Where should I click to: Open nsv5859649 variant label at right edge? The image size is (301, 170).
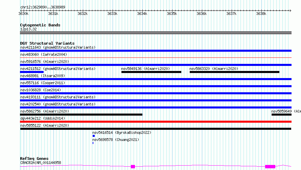[x=286, y=111]
